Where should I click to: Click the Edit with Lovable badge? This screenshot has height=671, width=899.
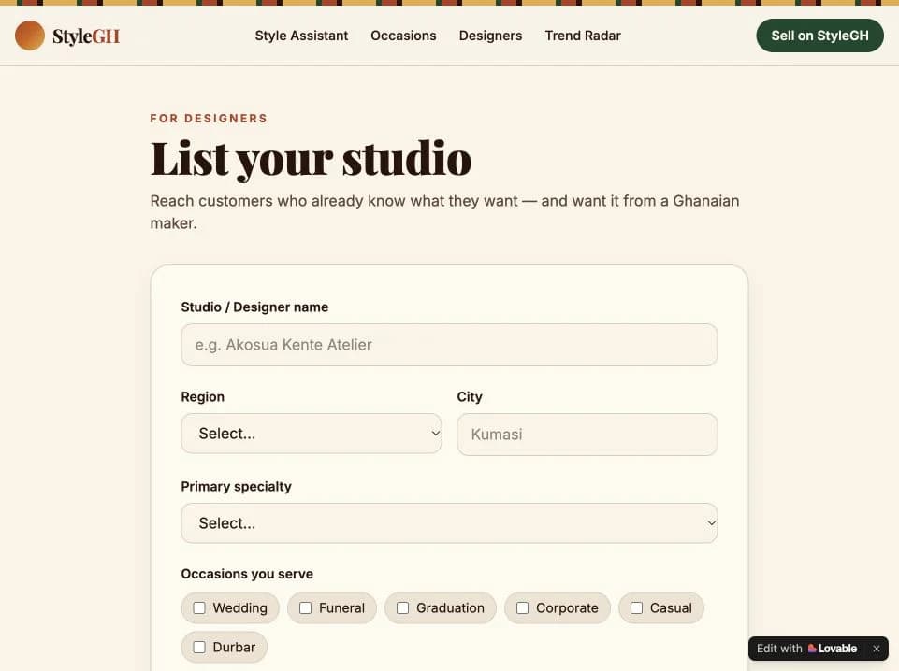coord(819,648)
